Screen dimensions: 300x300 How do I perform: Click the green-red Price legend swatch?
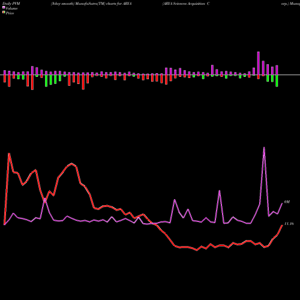click(x=4, y=13)
